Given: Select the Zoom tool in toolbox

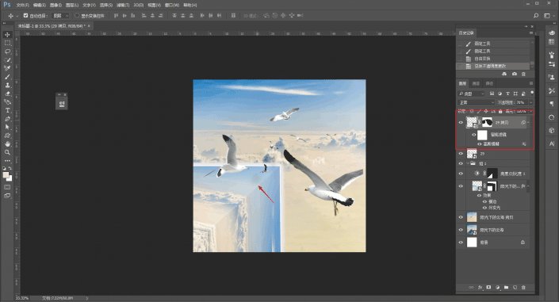Looking at the screenshot, I should (x=7, y=152).
